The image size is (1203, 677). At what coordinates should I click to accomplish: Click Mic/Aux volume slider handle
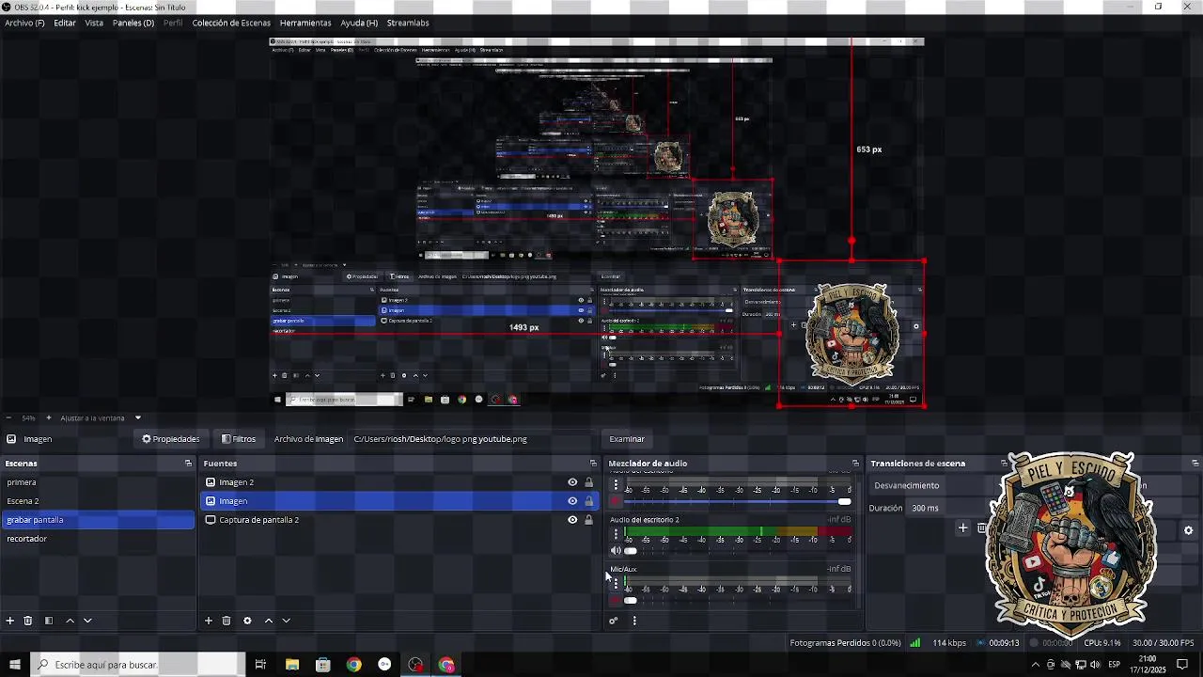(x=630, y=600)
